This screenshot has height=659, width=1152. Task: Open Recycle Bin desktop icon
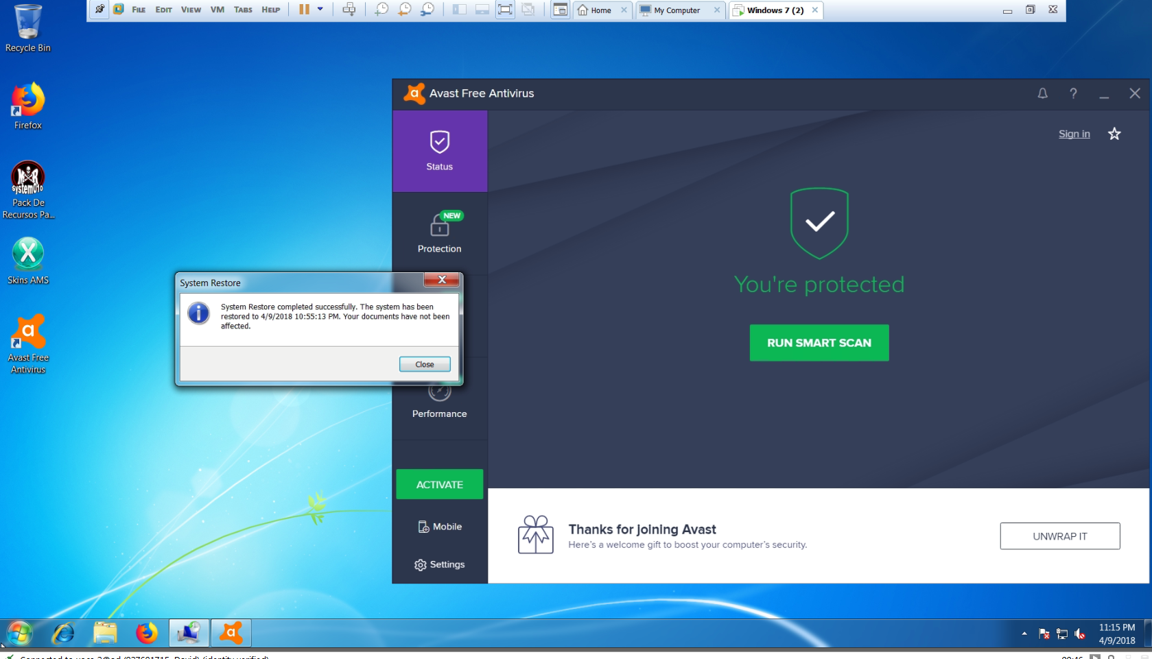tap(28, 28)
